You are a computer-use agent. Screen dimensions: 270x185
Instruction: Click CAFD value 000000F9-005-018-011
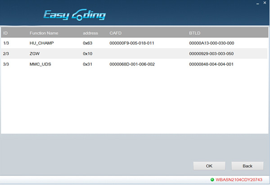pos(132,43)
